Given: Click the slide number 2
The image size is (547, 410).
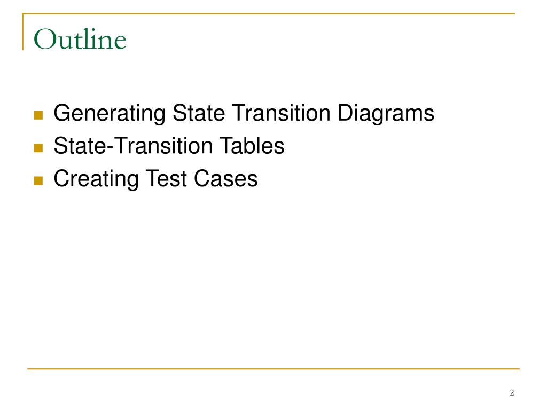Looking at the screenshot, I should click(512, 392).
